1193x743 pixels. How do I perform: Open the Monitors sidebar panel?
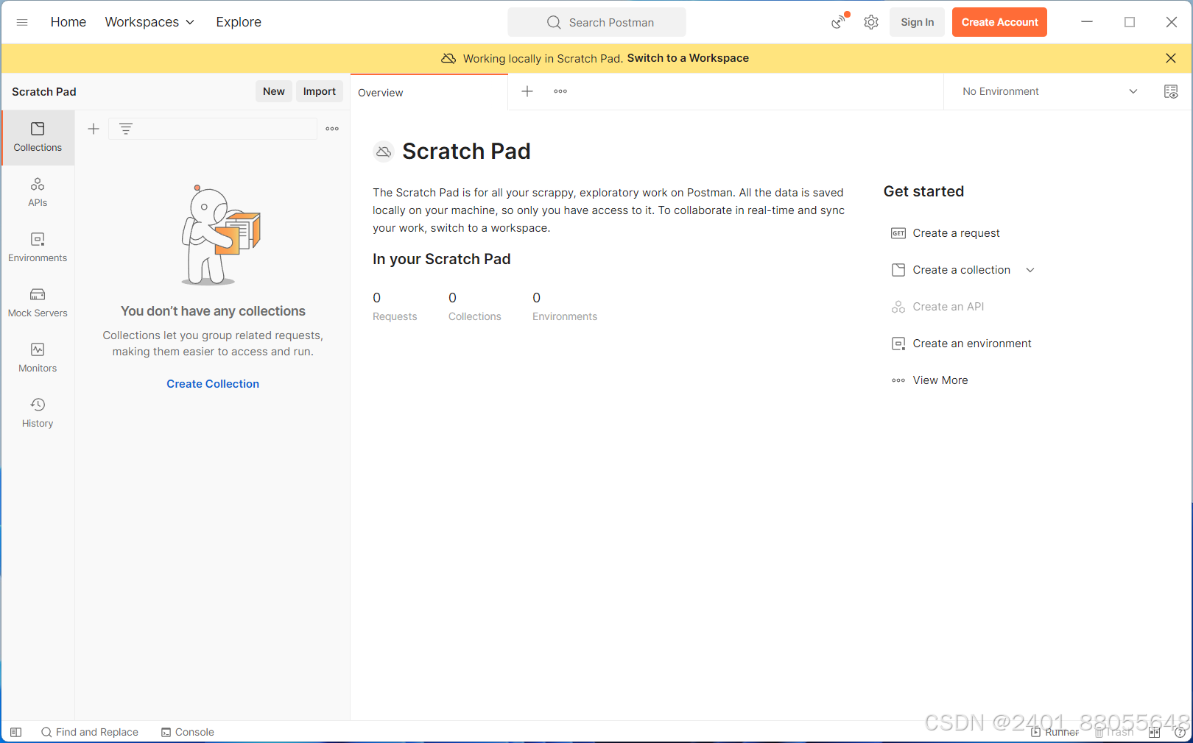(38, 358)
